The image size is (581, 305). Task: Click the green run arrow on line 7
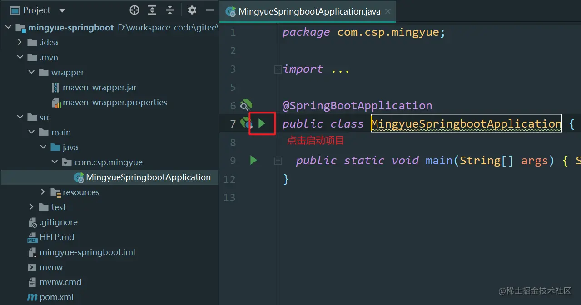tap(262, 123)
